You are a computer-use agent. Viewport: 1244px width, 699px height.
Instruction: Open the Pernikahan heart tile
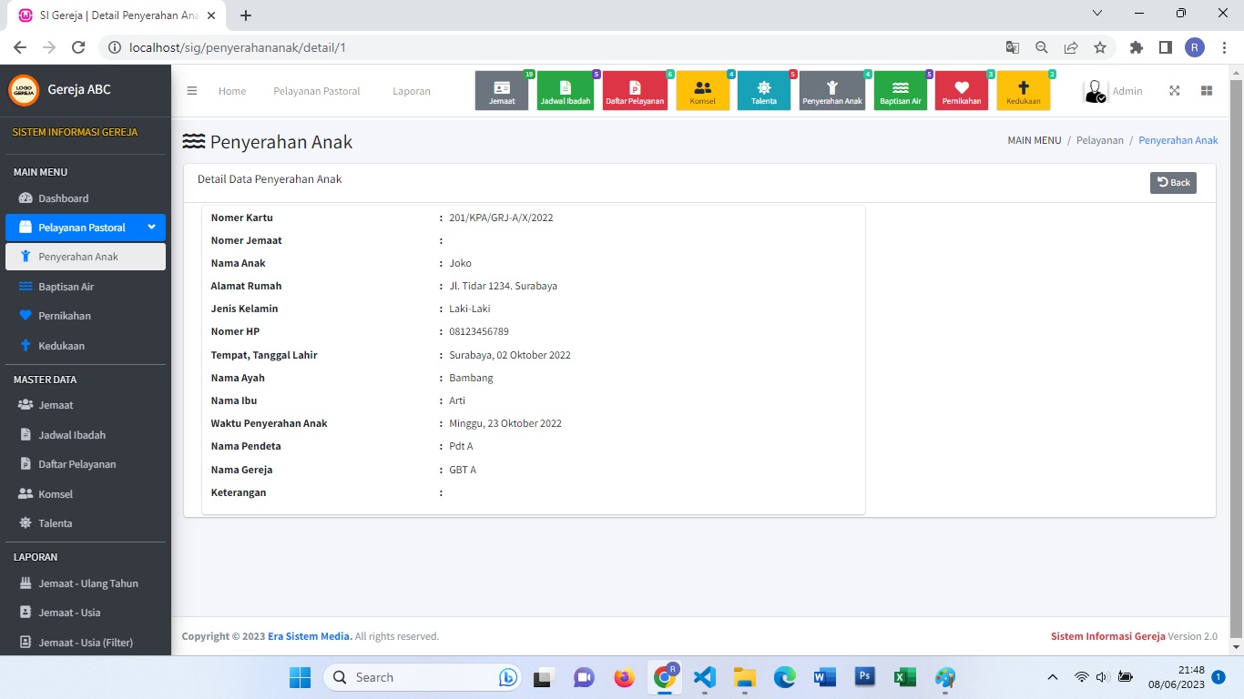[x=961, y=91]
